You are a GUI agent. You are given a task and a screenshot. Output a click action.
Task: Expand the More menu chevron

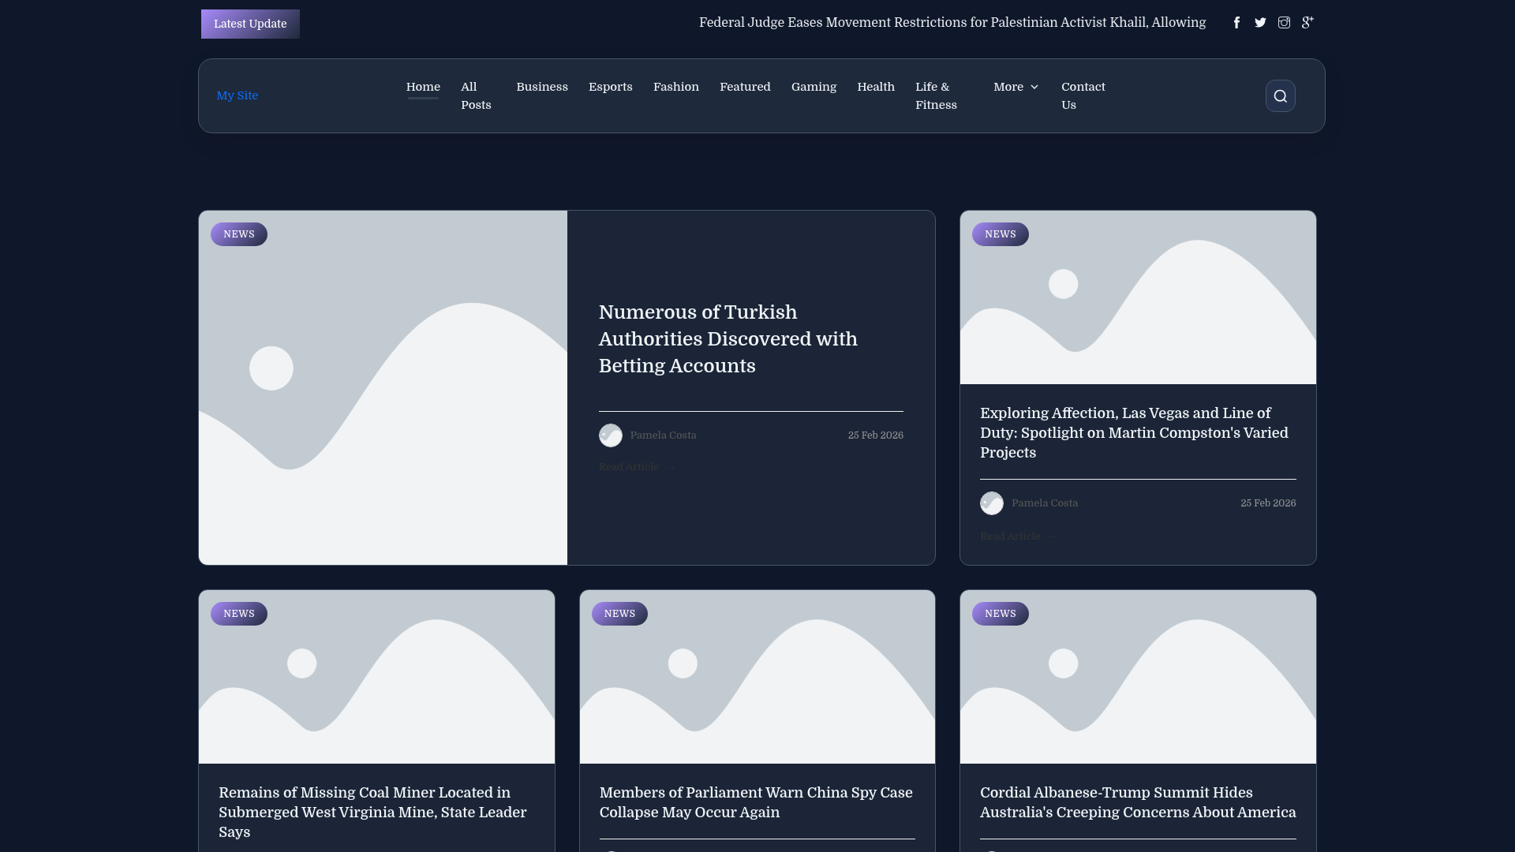pyautogui.click(x=1034, y=87)
